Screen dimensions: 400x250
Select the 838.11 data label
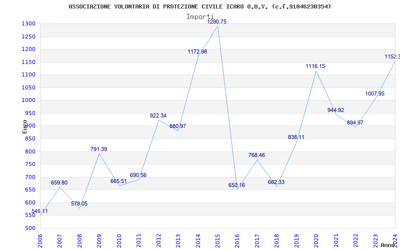click(x=296, y=137)
